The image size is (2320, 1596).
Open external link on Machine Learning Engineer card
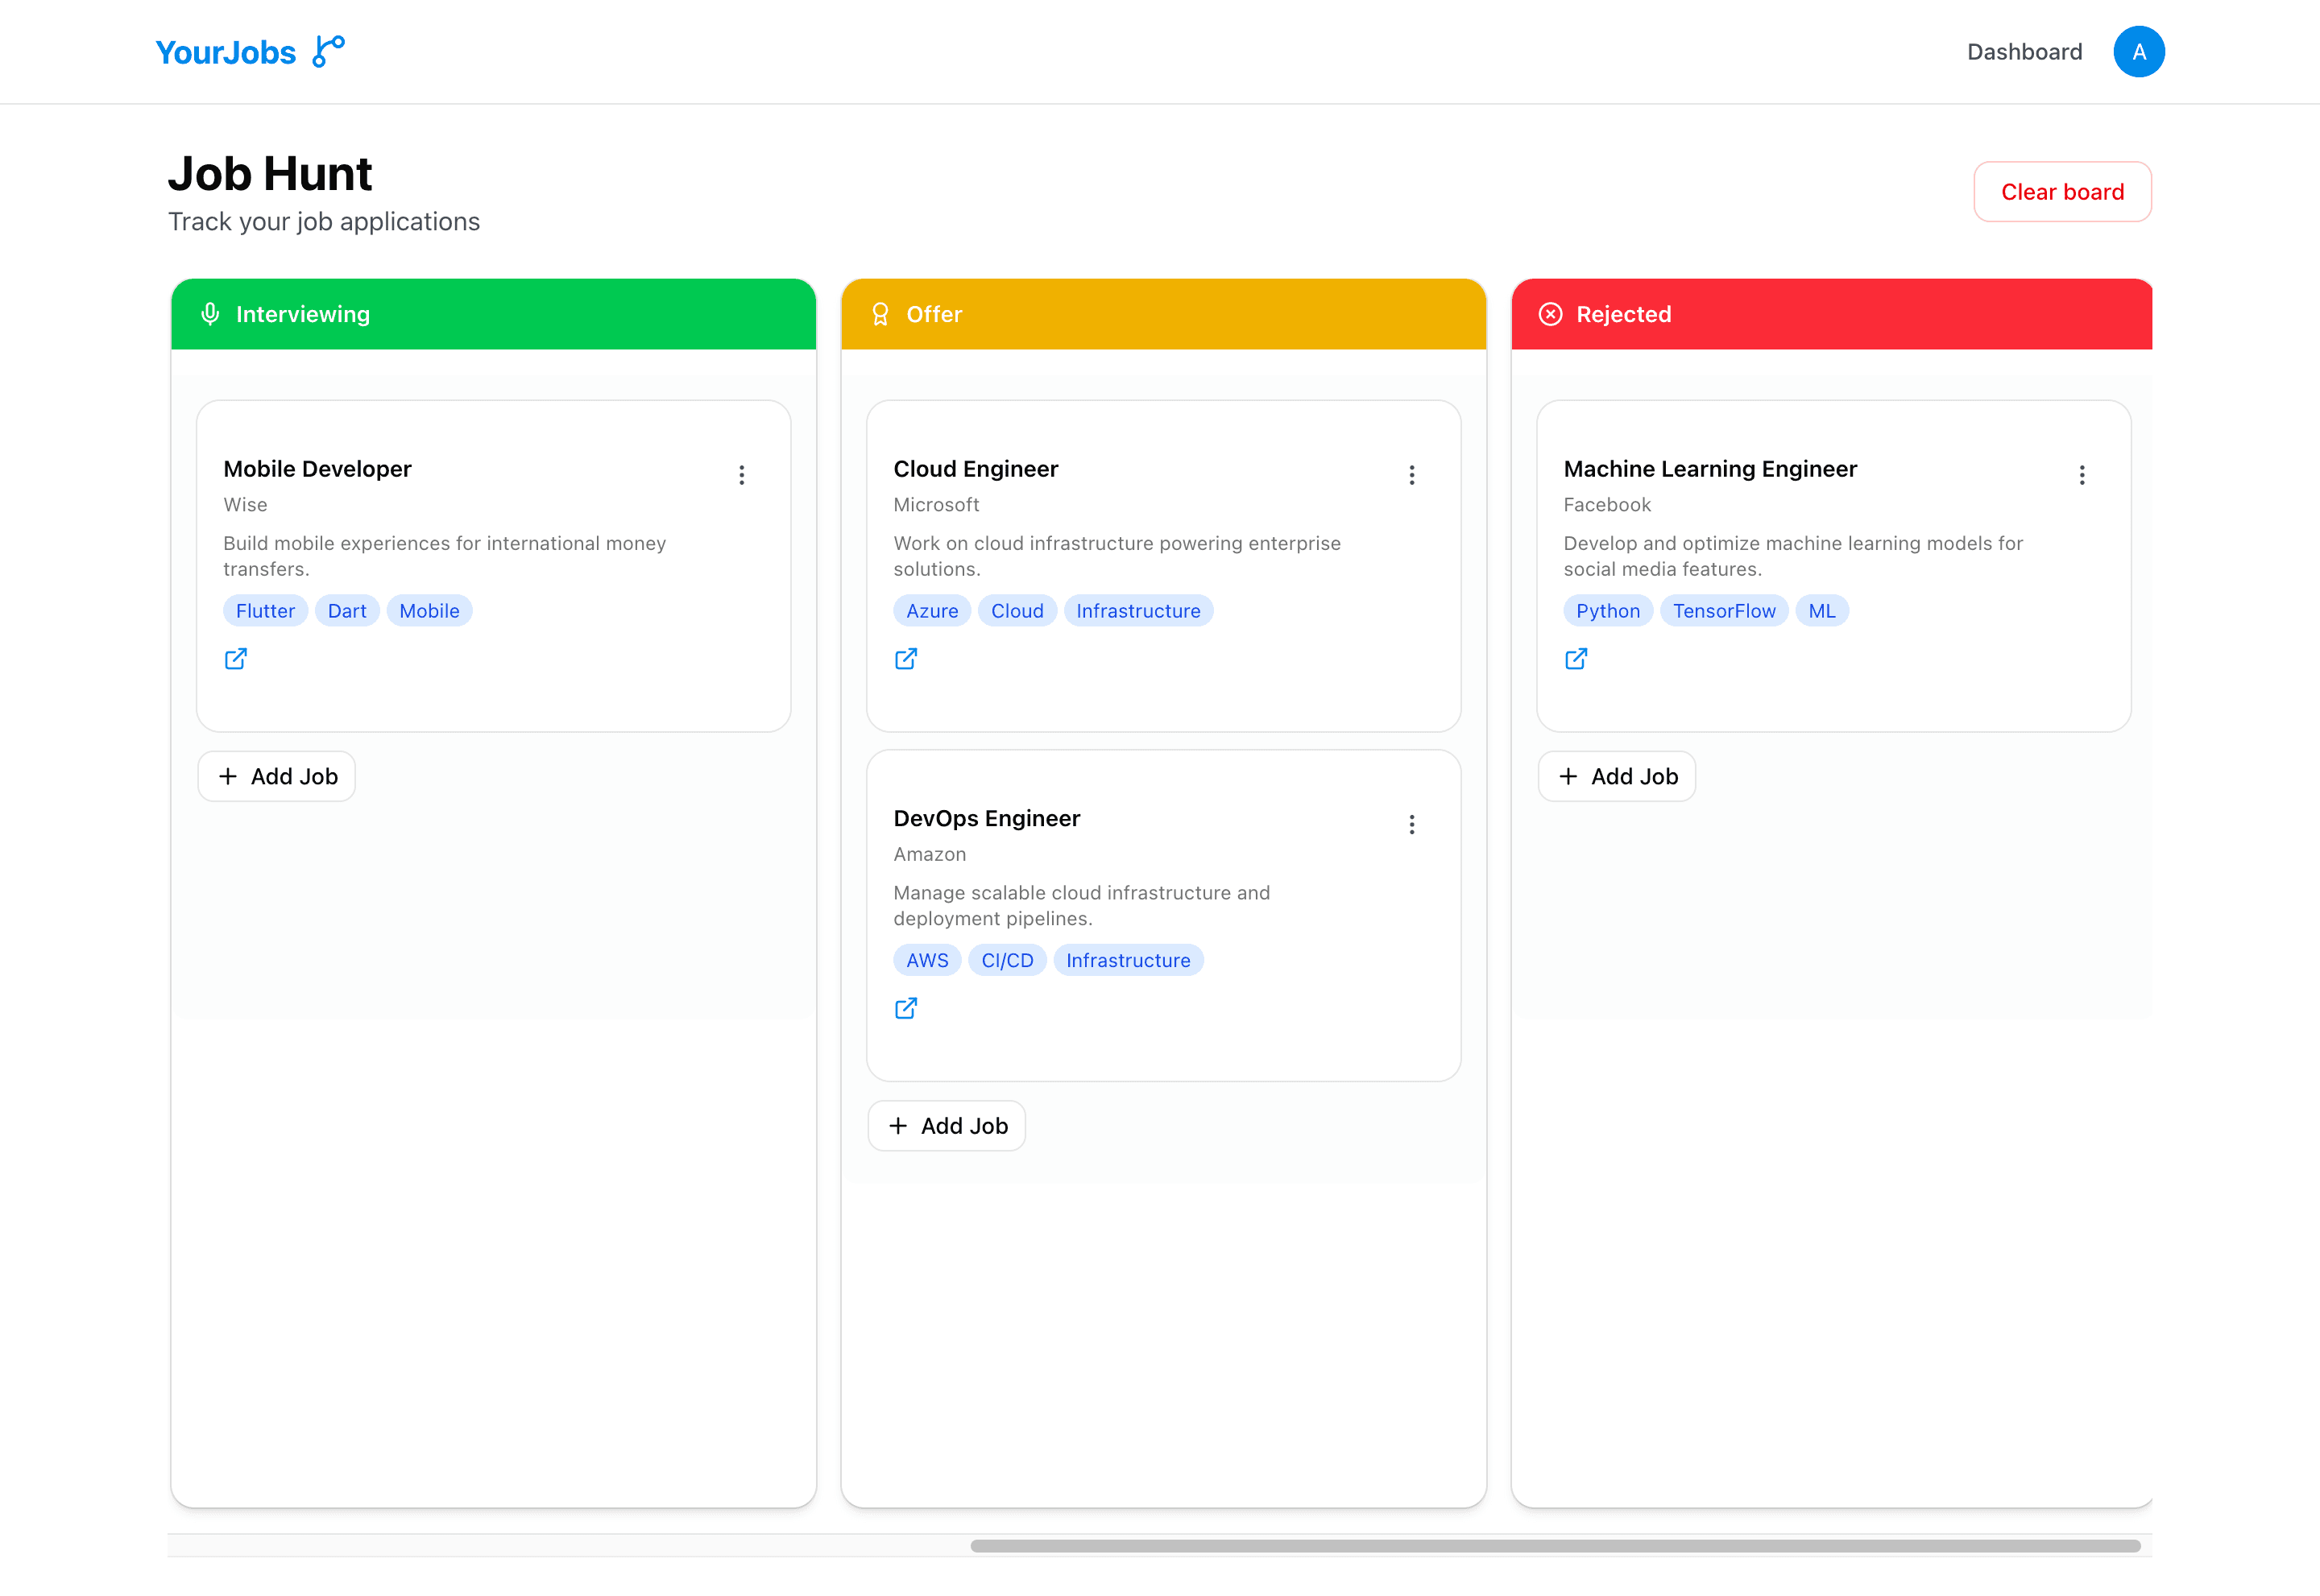coord(1576,658)
